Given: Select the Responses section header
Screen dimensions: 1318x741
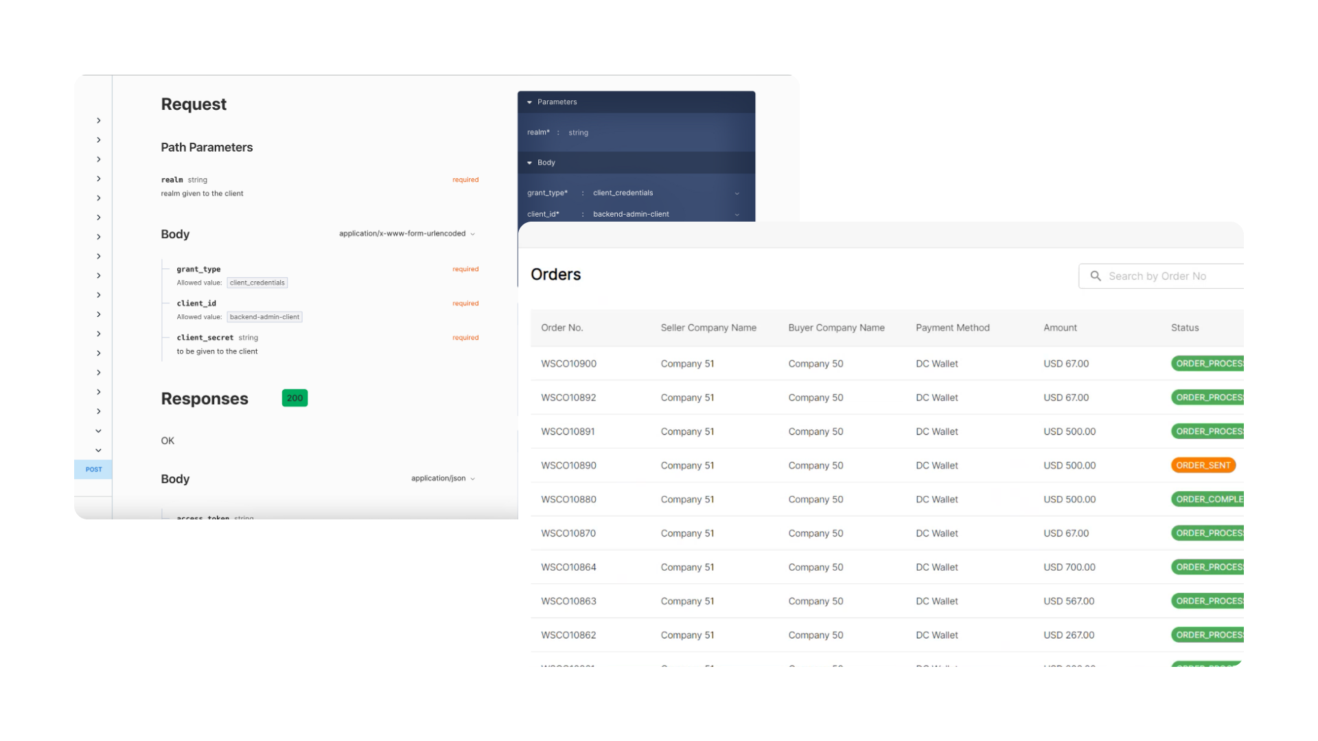Looking at the screenshot, I should (x=204, y=398).
